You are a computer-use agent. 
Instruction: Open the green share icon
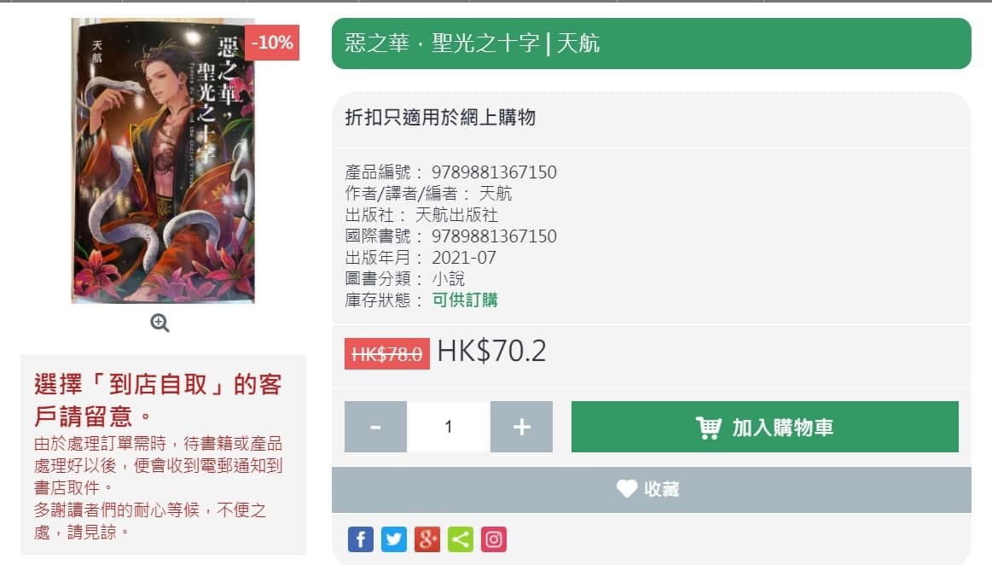(461, 539)
